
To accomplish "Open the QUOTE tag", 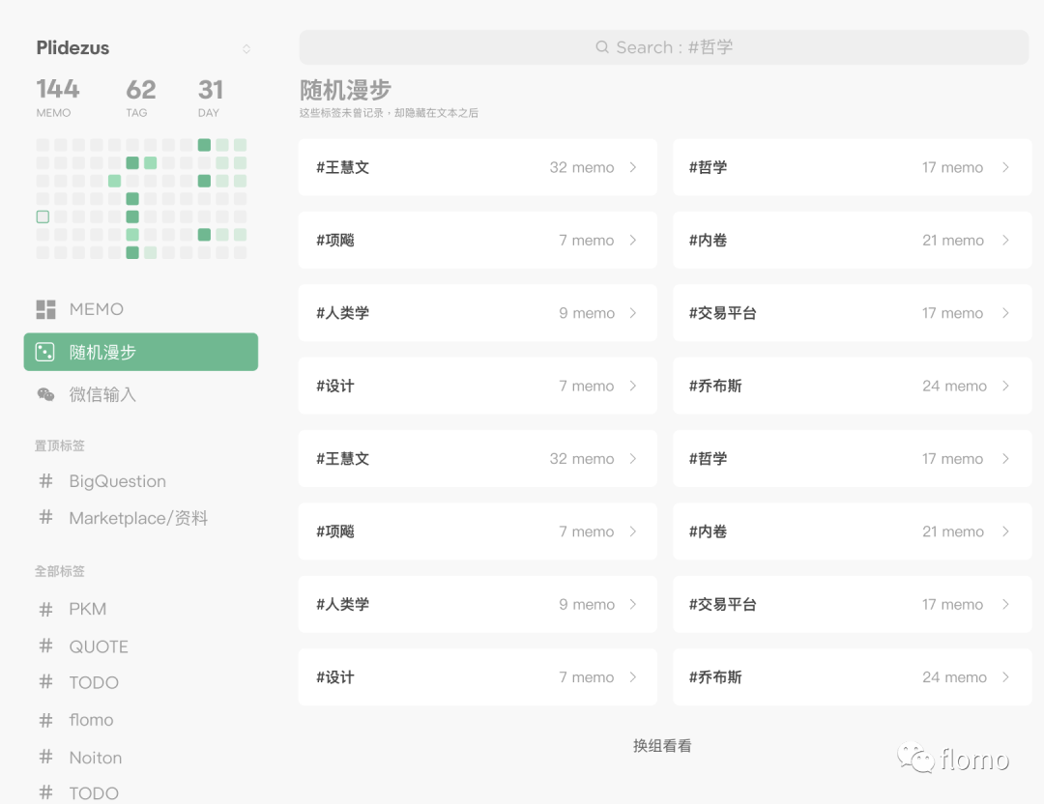I will point(99,646).
